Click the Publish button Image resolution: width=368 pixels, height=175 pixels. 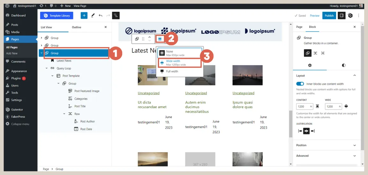click(329, 16)
